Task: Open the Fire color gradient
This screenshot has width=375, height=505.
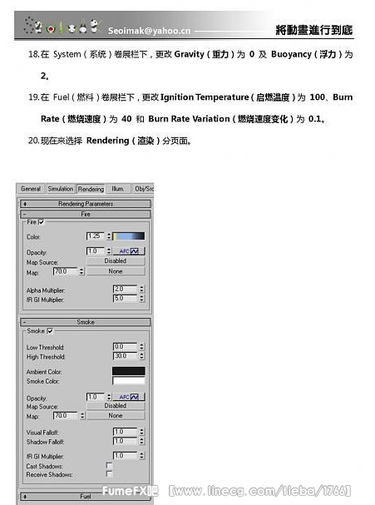Action: 129,236
